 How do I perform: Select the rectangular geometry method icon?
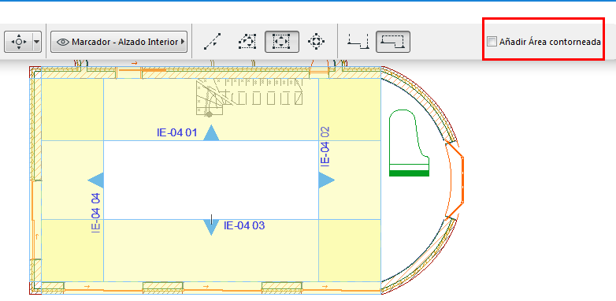[x=282, y=41]
